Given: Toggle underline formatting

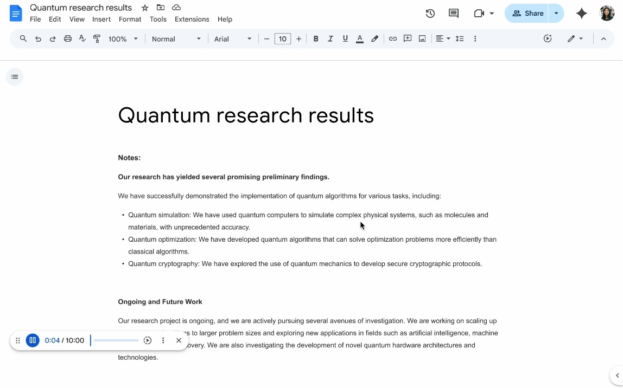Looking at the screenshot, I should click(345, 38).
